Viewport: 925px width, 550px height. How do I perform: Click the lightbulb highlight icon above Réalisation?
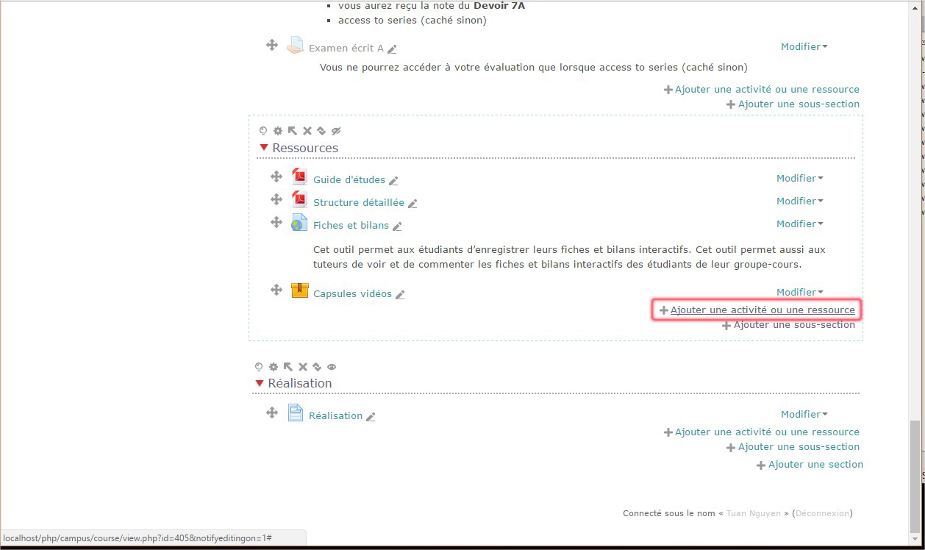point(259,366)
